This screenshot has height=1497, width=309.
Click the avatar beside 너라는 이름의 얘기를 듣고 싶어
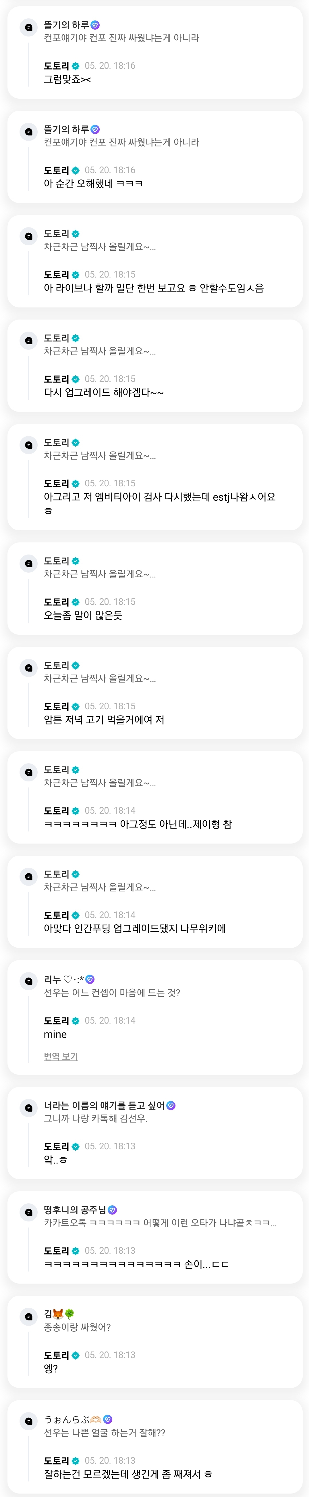click(28, 1108)
